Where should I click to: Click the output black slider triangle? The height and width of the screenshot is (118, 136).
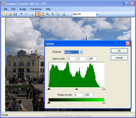pos(49,103)
